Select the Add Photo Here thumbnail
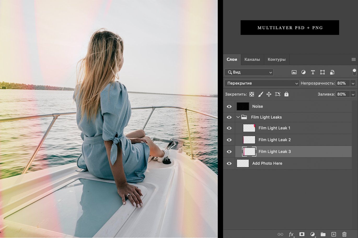 click(243, 163)
